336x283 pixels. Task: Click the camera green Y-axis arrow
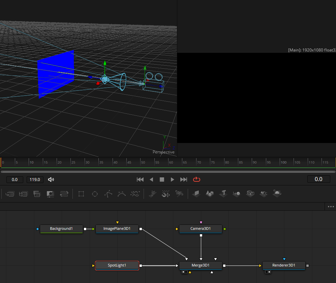145,68
